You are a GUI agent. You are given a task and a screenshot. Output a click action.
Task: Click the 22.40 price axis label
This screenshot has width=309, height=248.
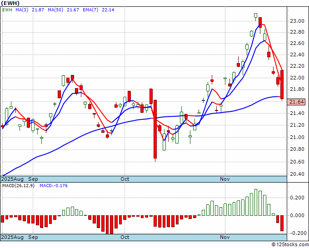(x=296, y=55)
